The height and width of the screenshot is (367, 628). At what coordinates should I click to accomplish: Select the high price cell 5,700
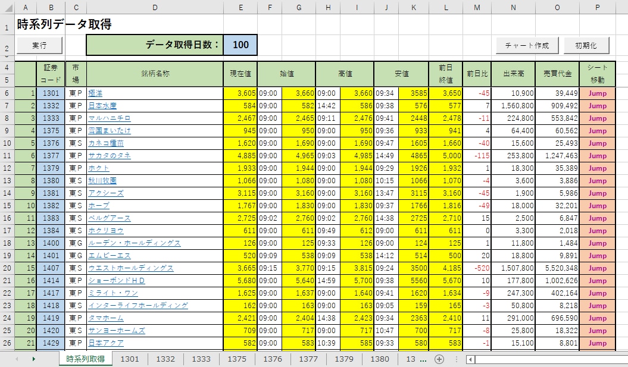pyautogui.click(x=357, y=281)
